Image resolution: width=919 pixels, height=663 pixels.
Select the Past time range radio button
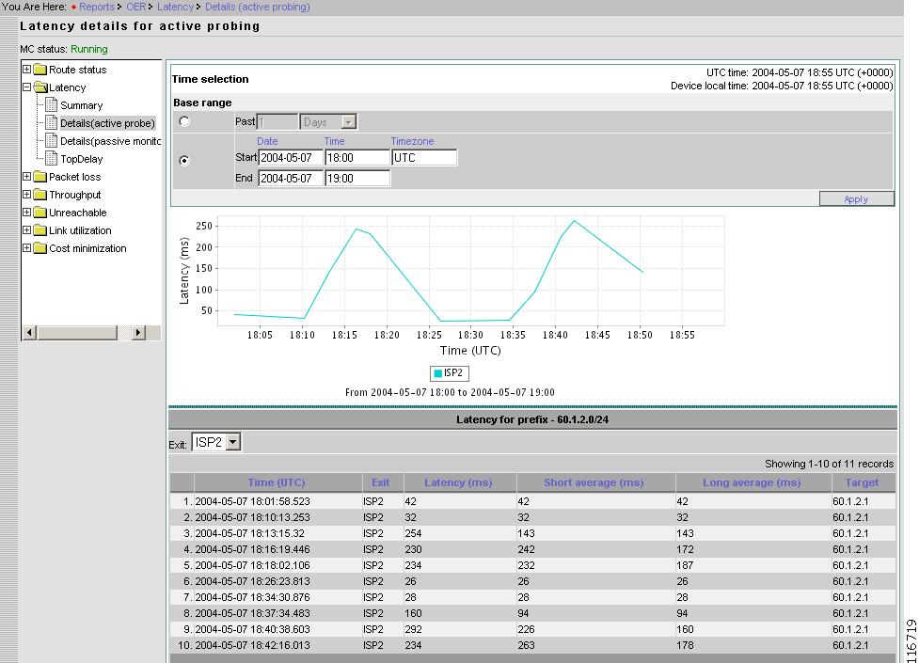[x=184, y=121]
